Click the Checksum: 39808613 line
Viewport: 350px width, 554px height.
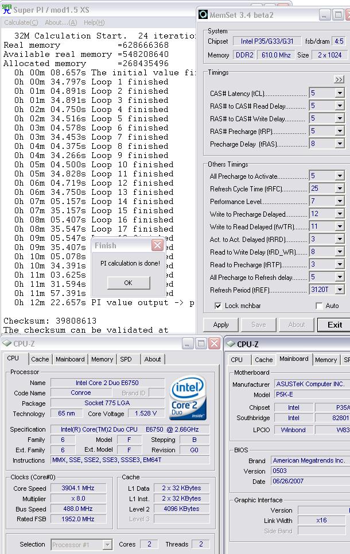(50, 321)
